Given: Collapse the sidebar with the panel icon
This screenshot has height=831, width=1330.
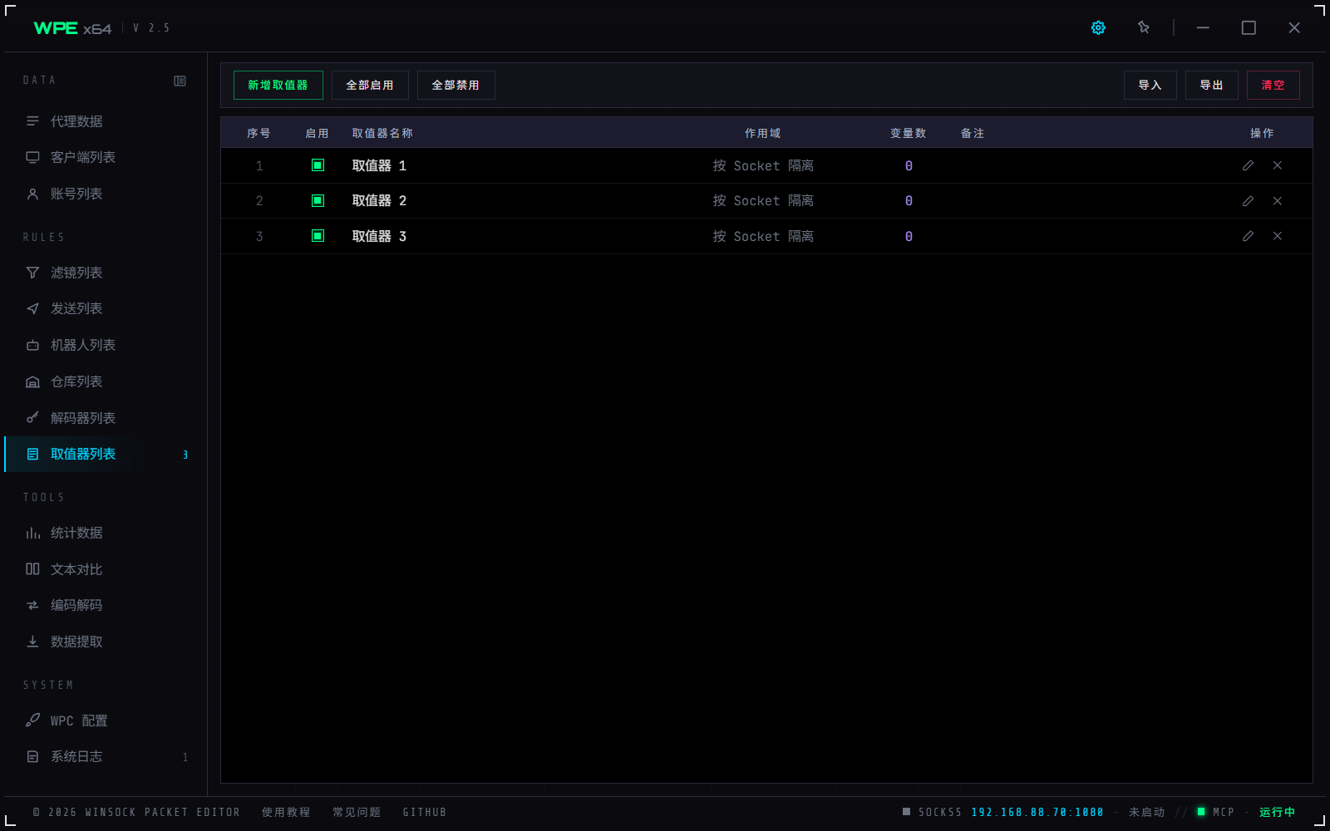Looking at the screenshot, I should point(180,81).
